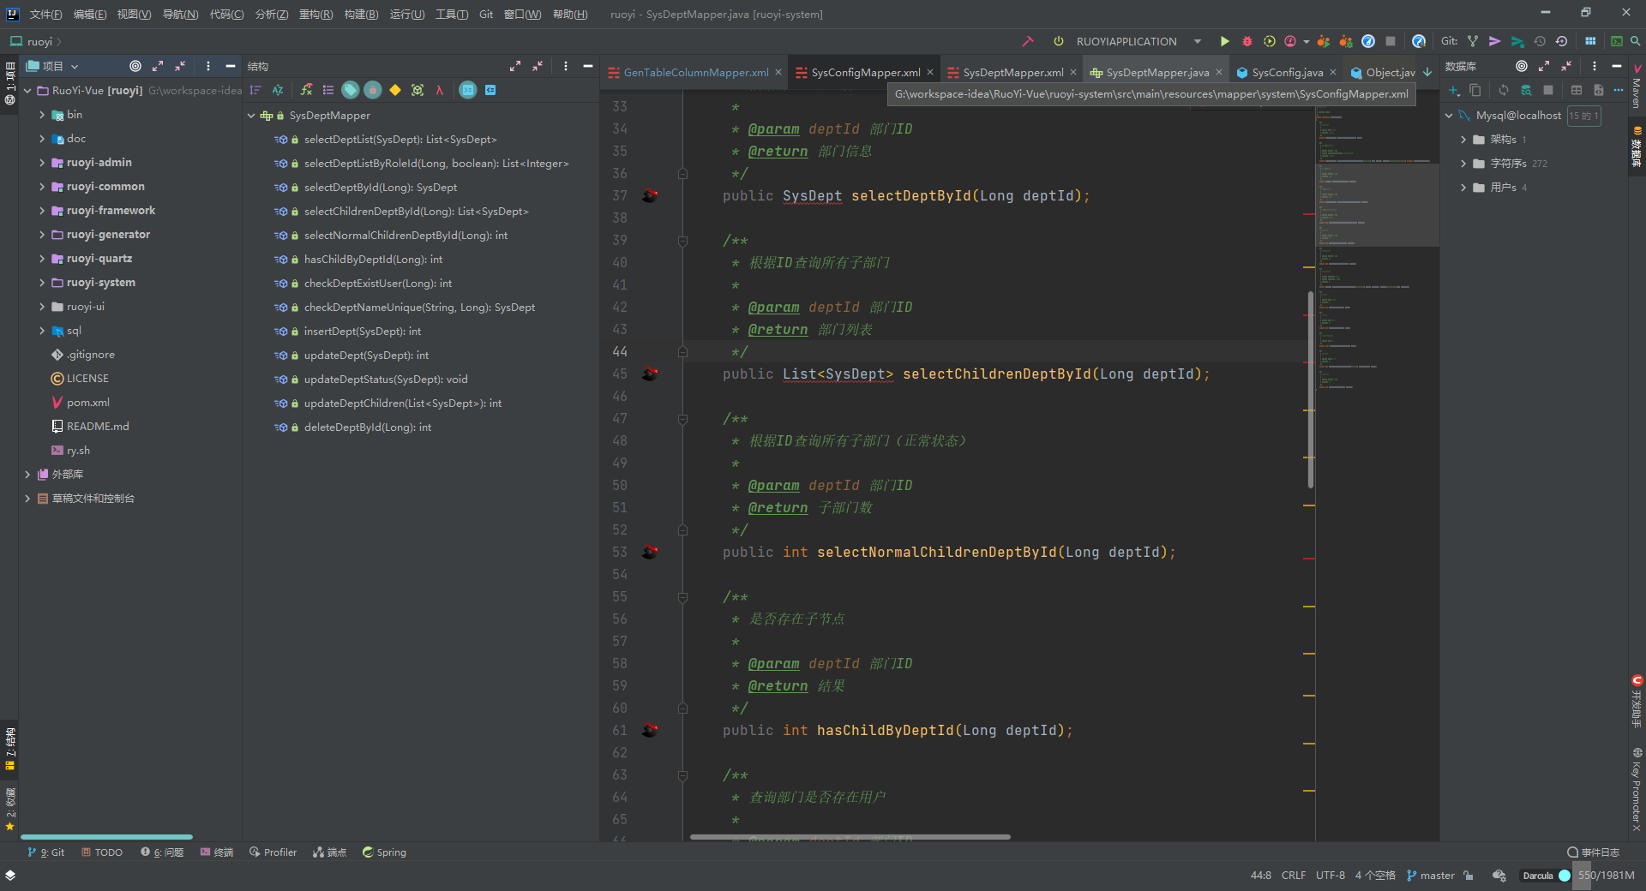This screenshot has width=1646, height=891.
Task: Run with Coverage
Action: [x=1269, y=41]
